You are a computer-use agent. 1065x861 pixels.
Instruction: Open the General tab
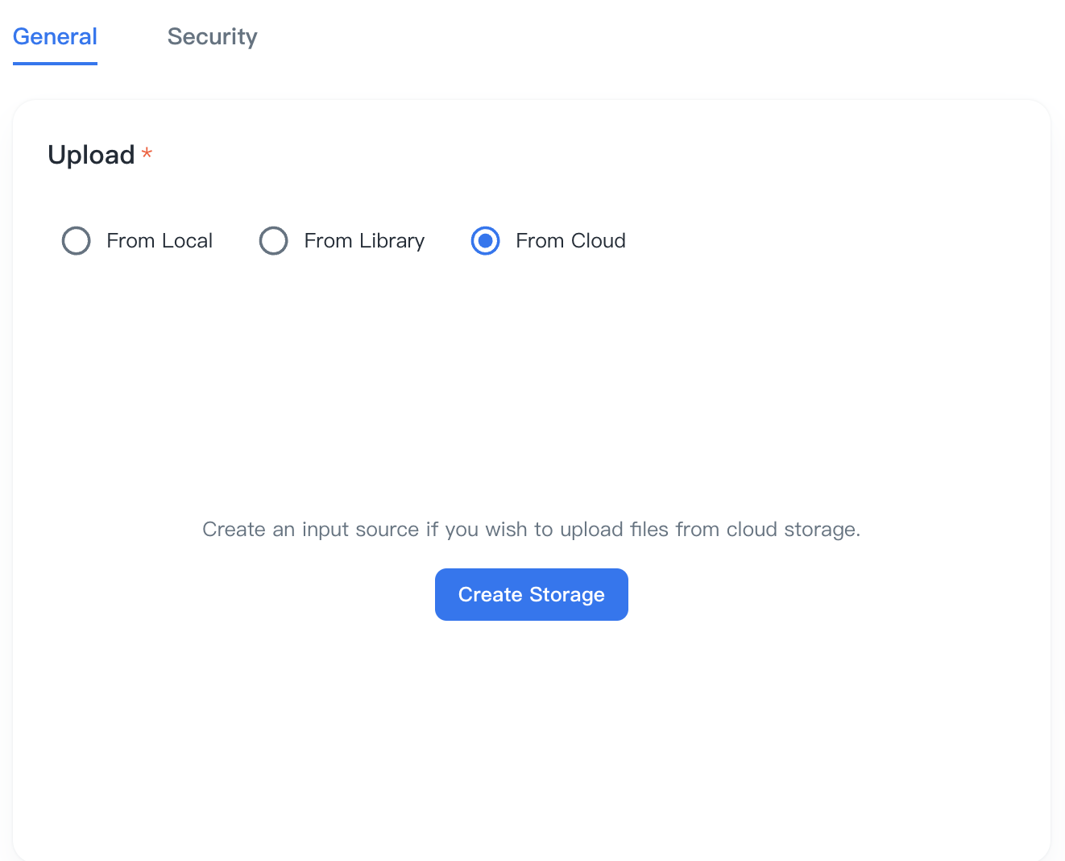click(55, 37)
